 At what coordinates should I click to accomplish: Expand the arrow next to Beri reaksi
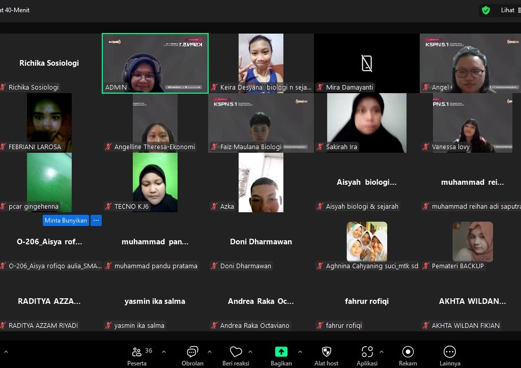click(250, 352)
